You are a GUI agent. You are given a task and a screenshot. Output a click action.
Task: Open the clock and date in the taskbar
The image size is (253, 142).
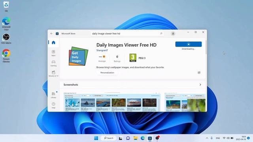(x=241, y=138)
